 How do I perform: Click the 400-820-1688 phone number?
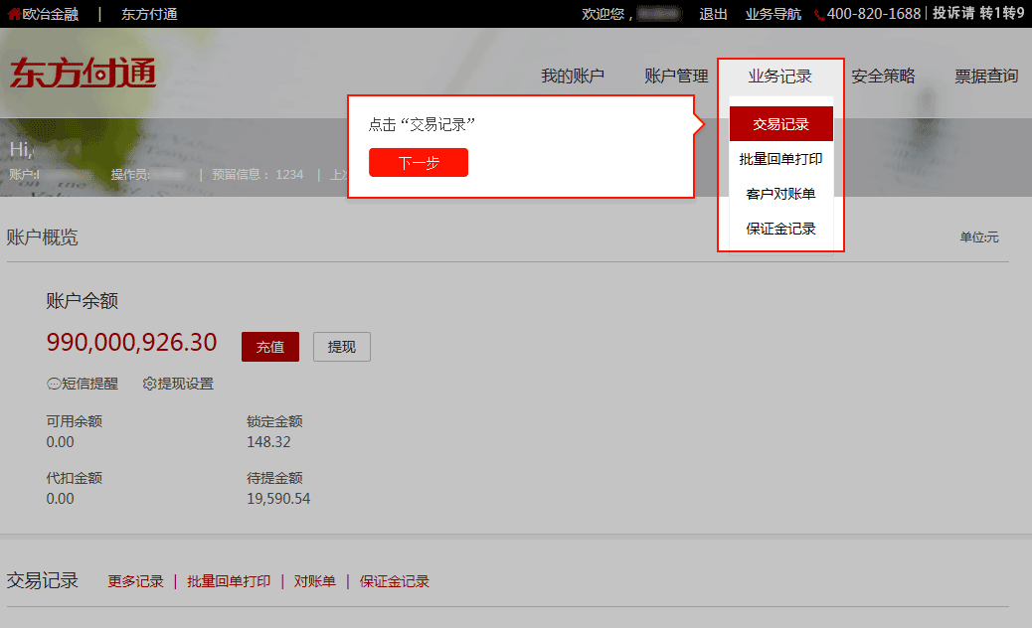874,14
